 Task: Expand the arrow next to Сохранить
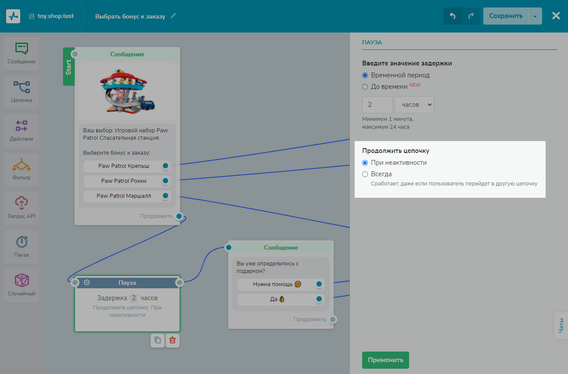(x=535, y=16)
